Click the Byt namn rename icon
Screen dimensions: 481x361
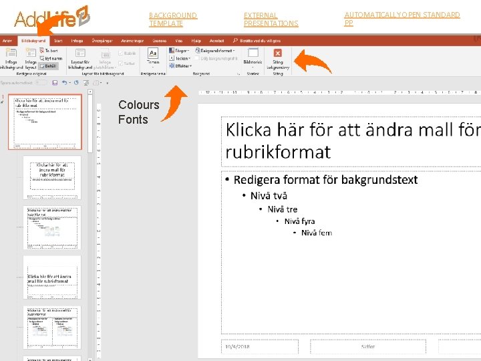click(x=42, y=58)
